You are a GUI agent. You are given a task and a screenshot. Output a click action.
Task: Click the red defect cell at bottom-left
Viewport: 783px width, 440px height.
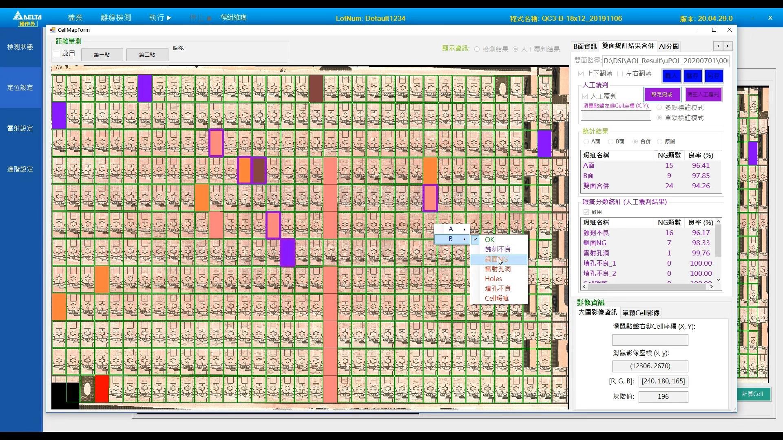click(102, 388)
